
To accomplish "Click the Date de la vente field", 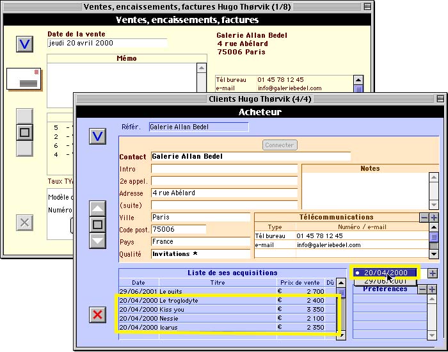I will click(108, 43).
